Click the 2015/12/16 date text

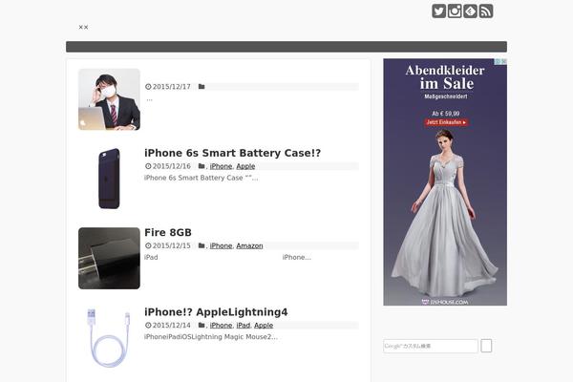pyautogui.click(x=171, y=166)
